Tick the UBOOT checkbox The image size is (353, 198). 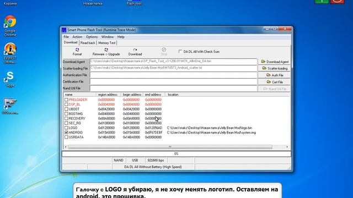(66, 109)
